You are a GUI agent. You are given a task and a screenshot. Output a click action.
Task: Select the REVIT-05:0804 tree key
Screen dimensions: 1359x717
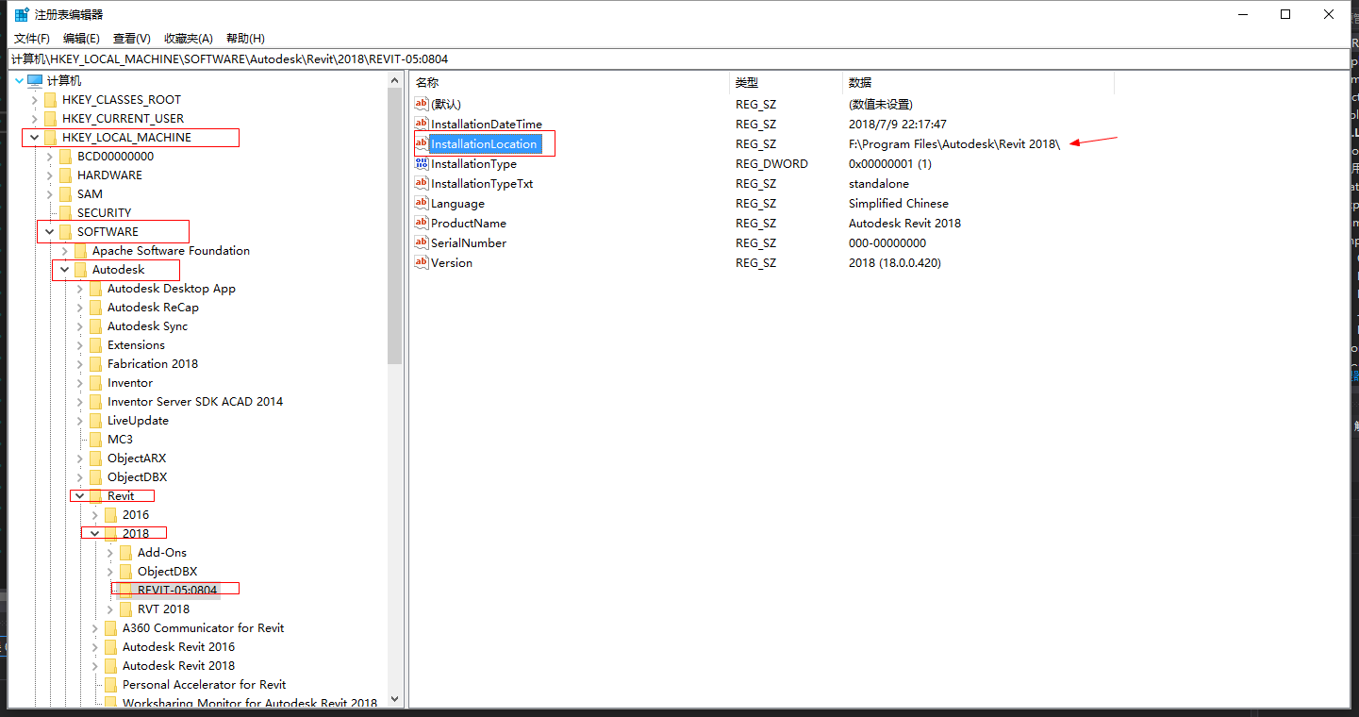tap(177, 591)
